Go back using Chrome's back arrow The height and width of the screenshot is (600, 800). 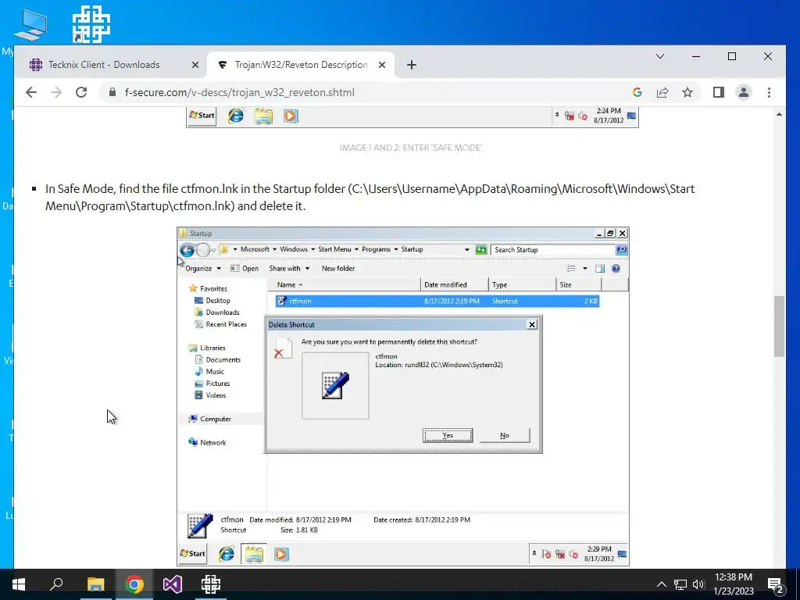point(31,92)
